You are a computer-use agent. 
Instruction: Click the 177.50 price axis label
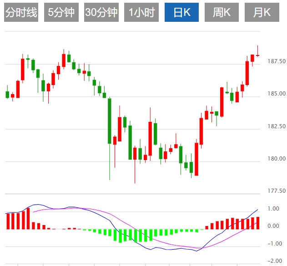click(x=277, y=191)
